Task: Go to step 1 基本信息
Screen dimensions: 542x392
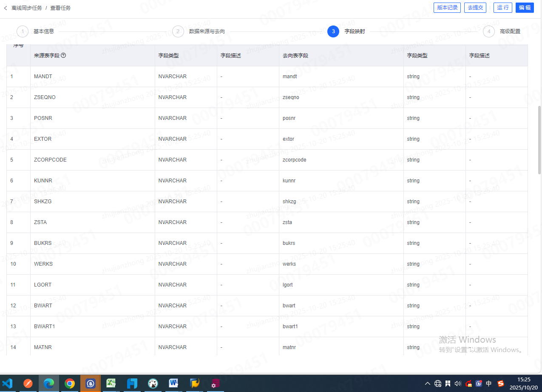Action: tap(23, 31)
